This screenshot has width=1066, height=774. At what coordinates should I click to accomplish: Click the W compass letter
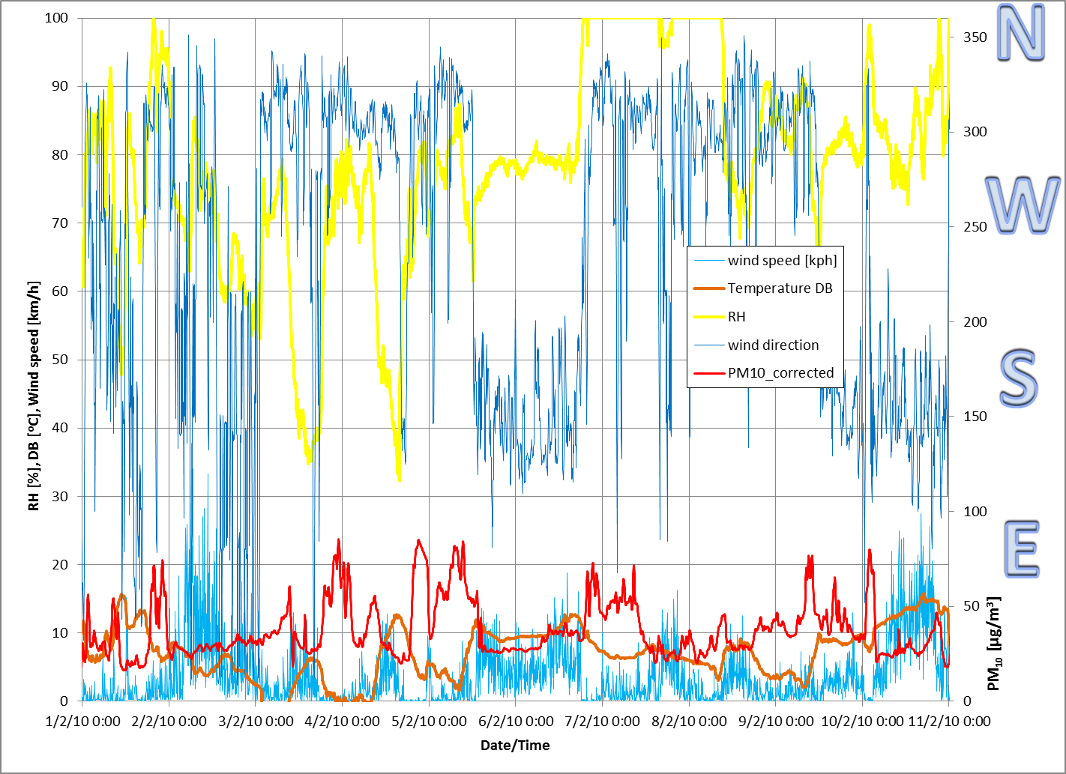pos(1022,205)
